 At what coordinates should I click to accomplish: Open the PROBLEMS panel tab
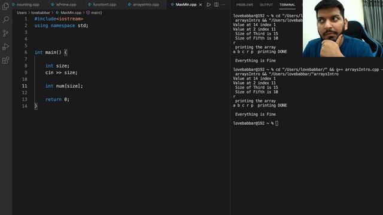point(245,5)
